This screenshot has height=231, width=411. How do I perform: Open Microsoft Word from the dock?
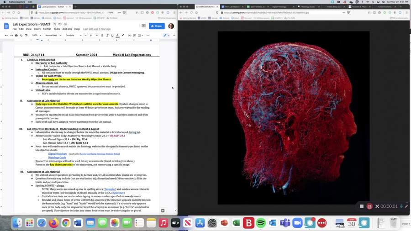tap(78, 223)
